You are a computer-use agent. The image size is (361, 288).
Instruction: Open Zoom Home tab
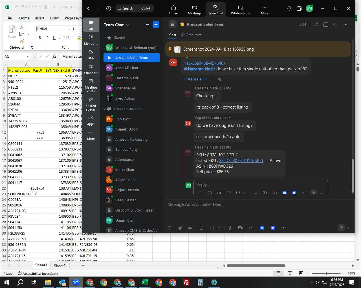click(x=173, y=10)
